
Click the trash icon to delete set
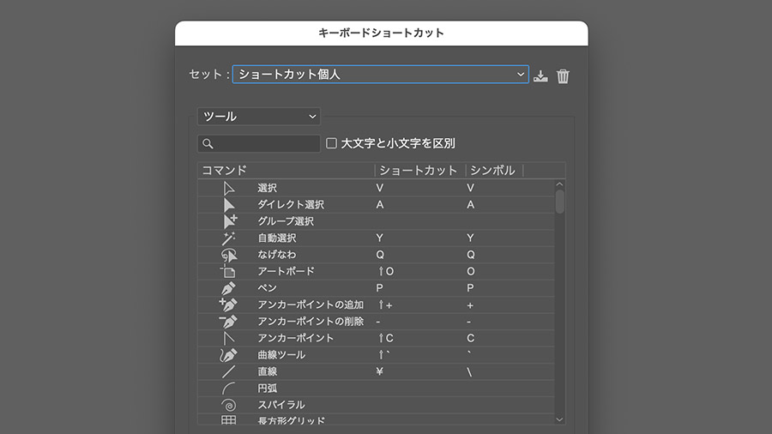pos(563,75)
